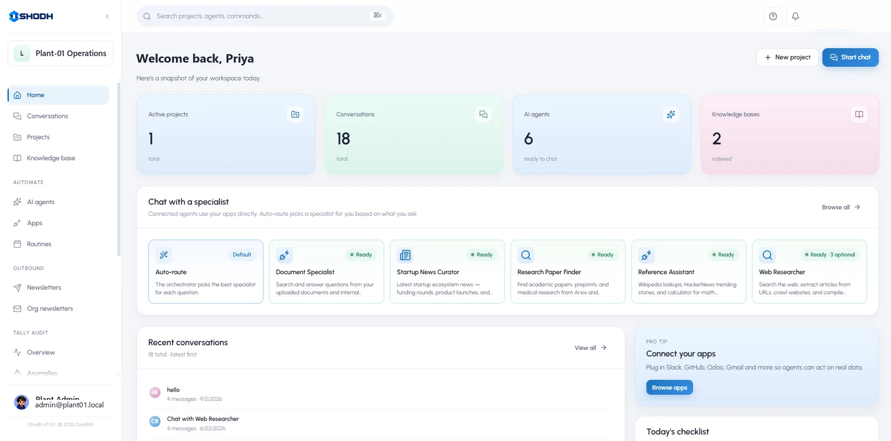Click the AI agents card sparkle icon
Image resolution: width=891 pixels, height=441 pixels.
(671, 115)
